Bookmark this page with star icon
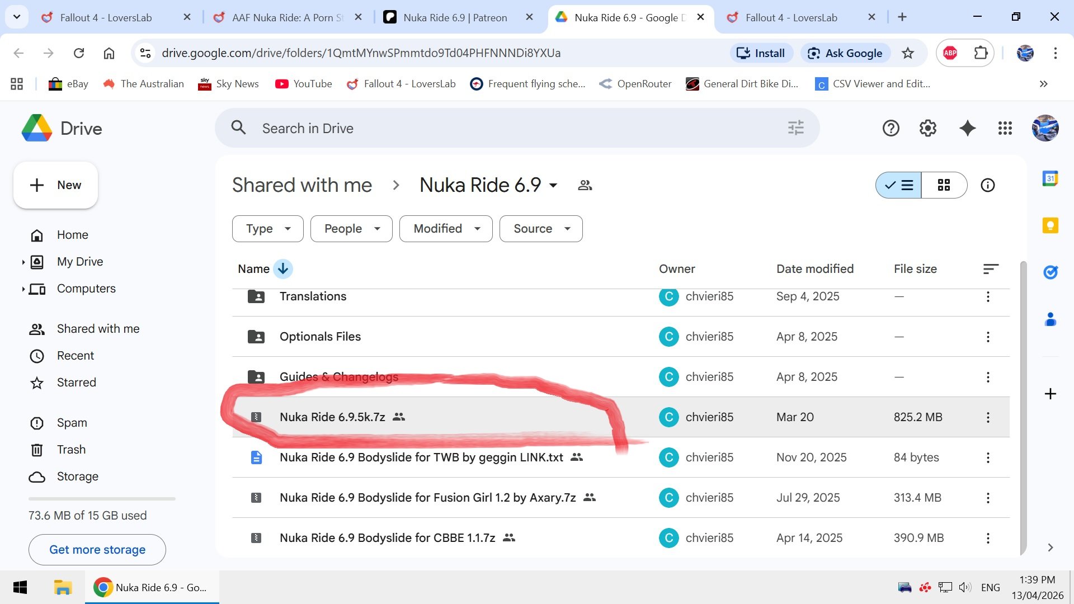This screenshot has width=1074, height=604. click(x=908, y=53)
